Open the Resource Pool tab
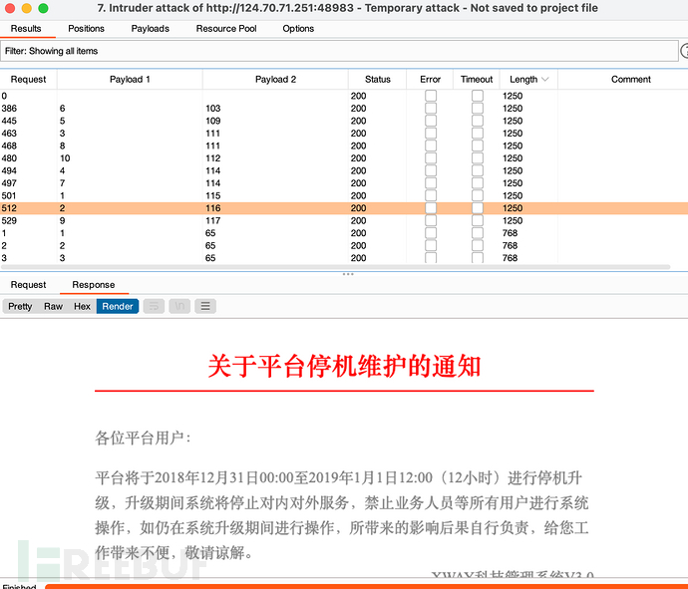Screen dimensions: 688x589 (226, 29)
